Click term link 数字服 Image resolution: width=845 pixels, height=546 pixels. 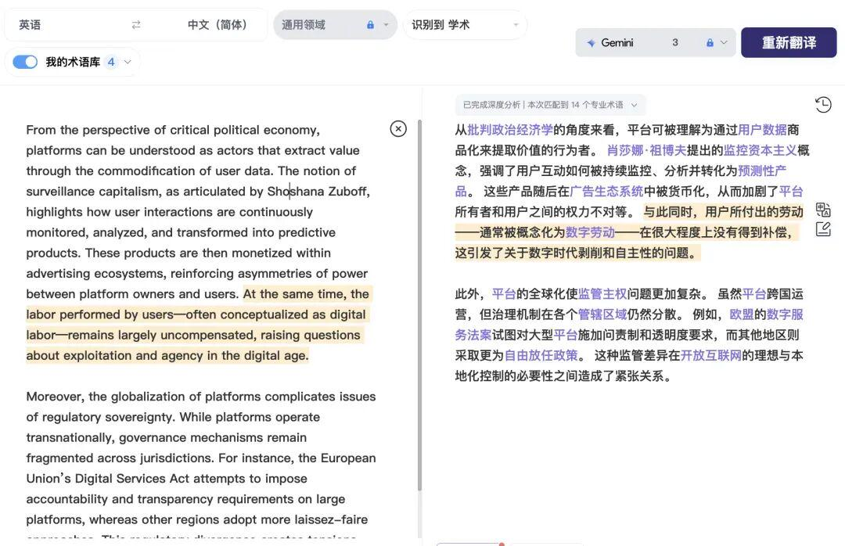click(x=785, y=314)
